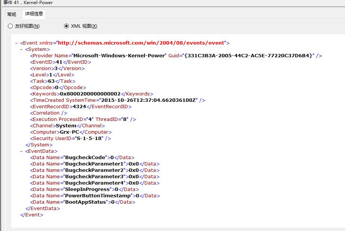Select the XML 视图(X) radio button
The height and width of the screenshot is (231, 345).
pos(80,26)
